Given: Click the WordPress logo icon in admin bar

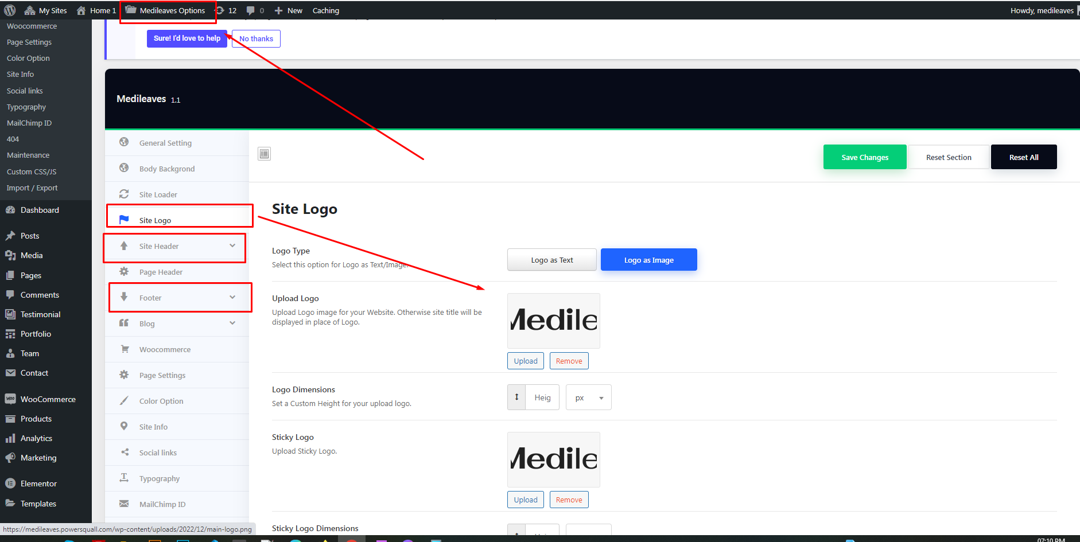Looking at the screenshot, I should [x=10, y=10].
